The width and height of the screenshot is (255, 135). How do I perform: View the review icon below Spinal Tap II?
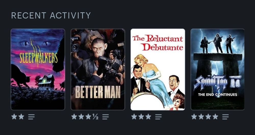(225, 117)
